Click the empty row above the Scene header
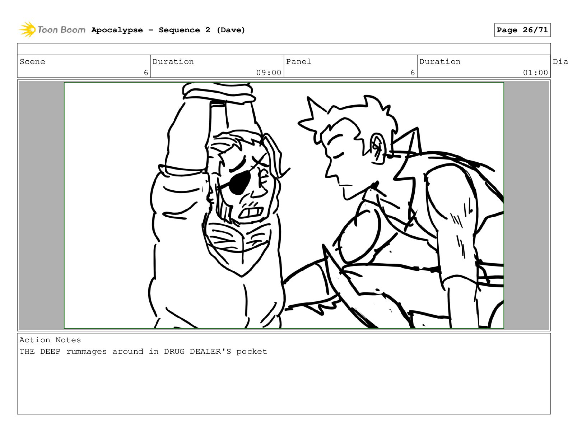The height and width of the screenshot is (440, 568). tap(284, 49)
